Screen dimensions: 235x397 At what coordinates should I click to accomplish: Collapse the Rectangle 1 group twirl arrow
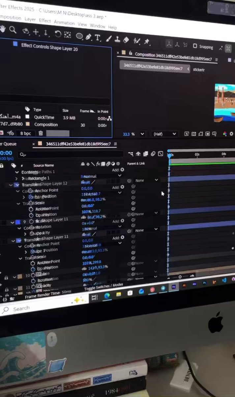click(x=17, y=179)
